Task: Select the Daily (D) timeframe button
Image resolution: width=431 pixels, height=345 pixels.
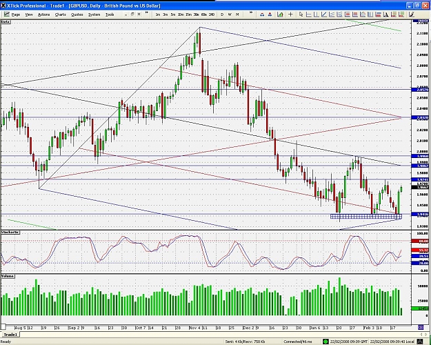Action: [x=222, y=14]
